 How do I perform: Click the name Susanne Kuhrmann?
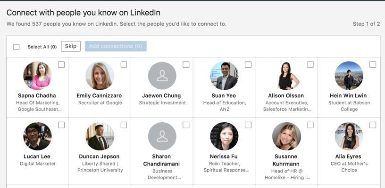point(286,160)
